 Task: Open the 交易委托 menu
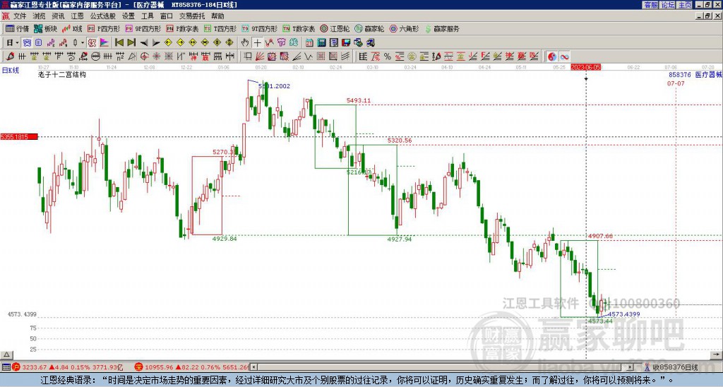coord(192,16)
